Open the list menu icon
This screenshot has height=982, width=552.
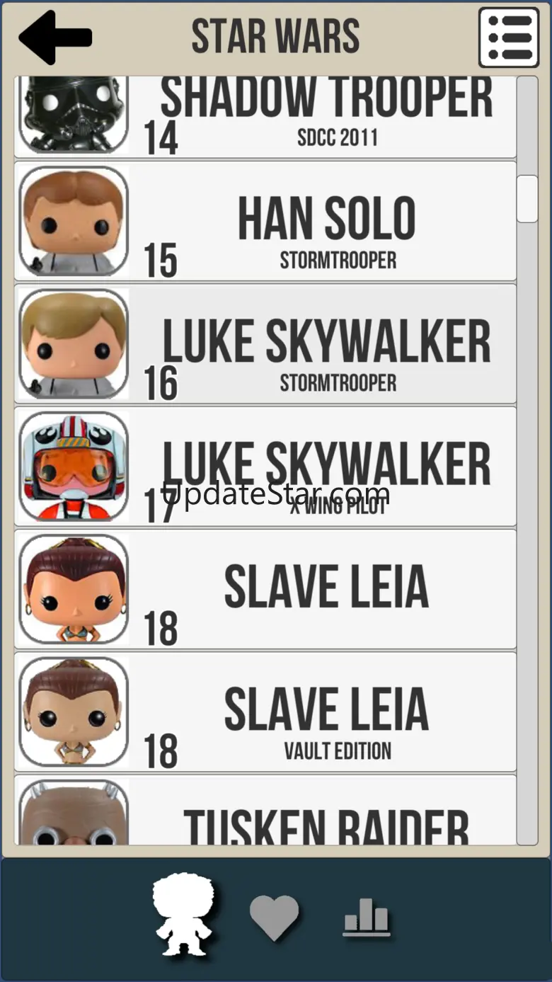pos(509,38)
